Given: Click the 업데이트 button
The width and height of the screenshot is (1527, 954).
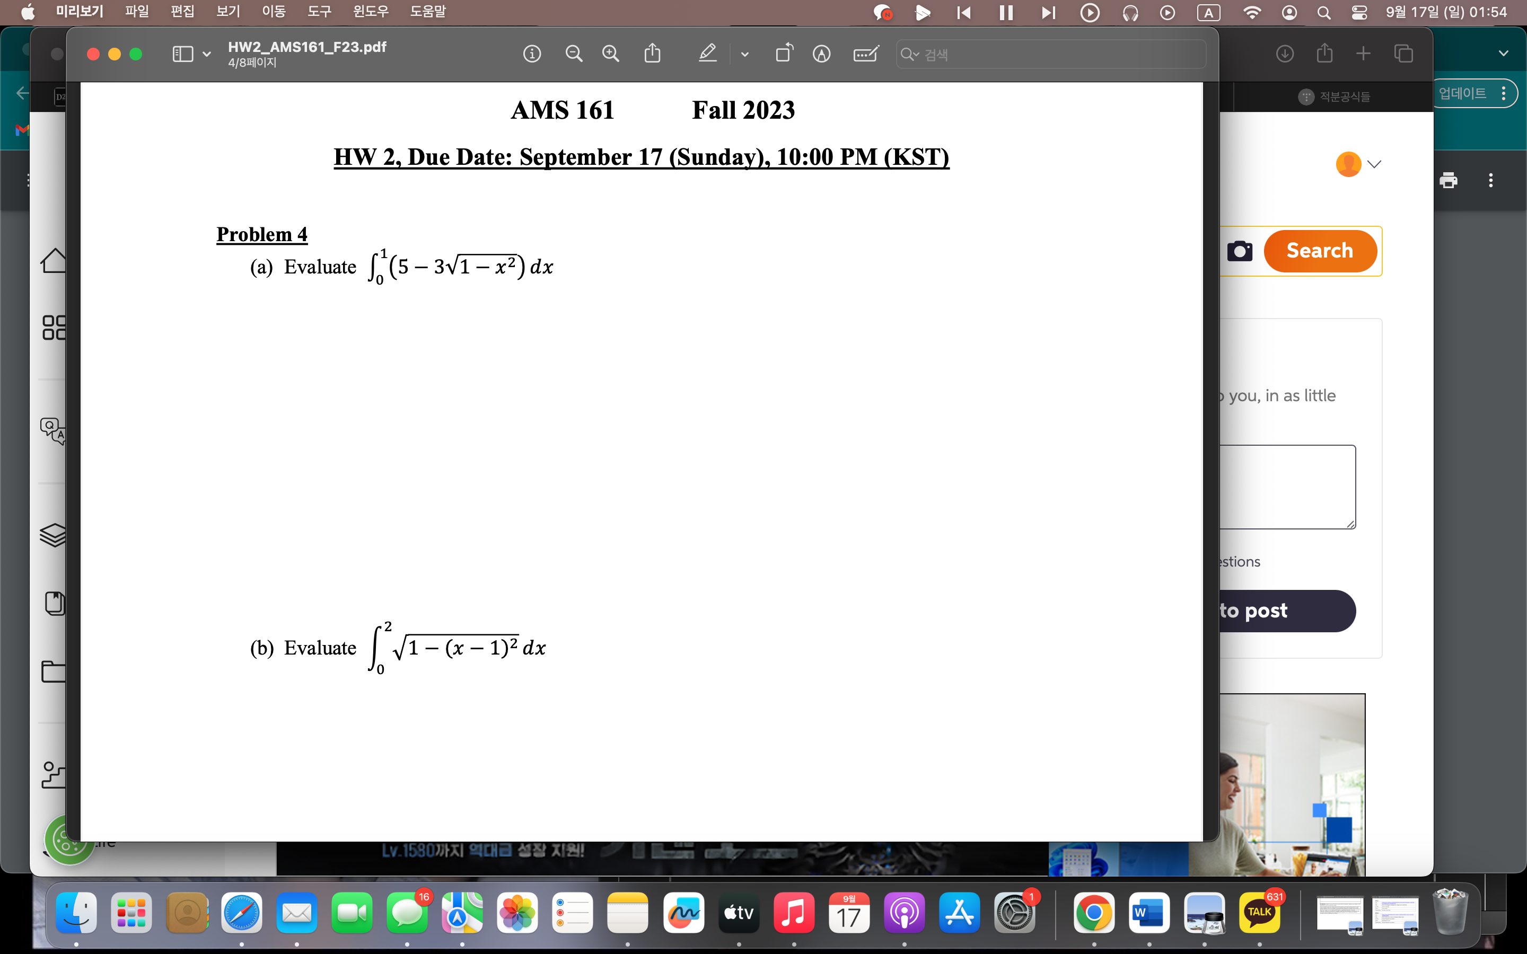Looking at the screenshot, I should click(1462, 94).
